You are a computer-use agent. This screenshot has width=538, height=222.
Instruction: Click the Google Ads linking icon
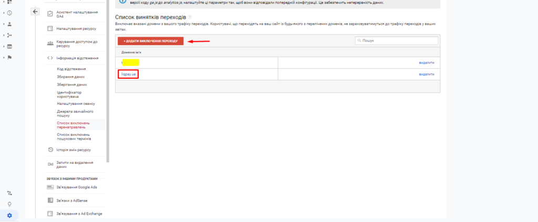pos(50,187)
